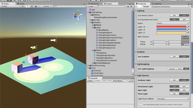Click the FlatLighting light sources warning icon

click(140, 104)
